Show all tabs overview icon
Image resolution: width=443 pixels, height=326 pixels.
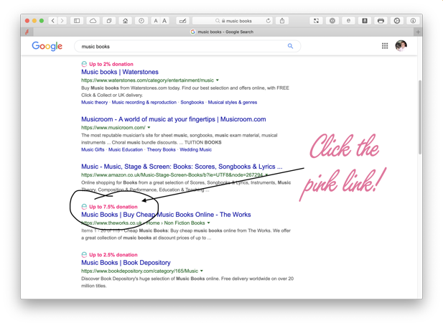tap(109, 21)
